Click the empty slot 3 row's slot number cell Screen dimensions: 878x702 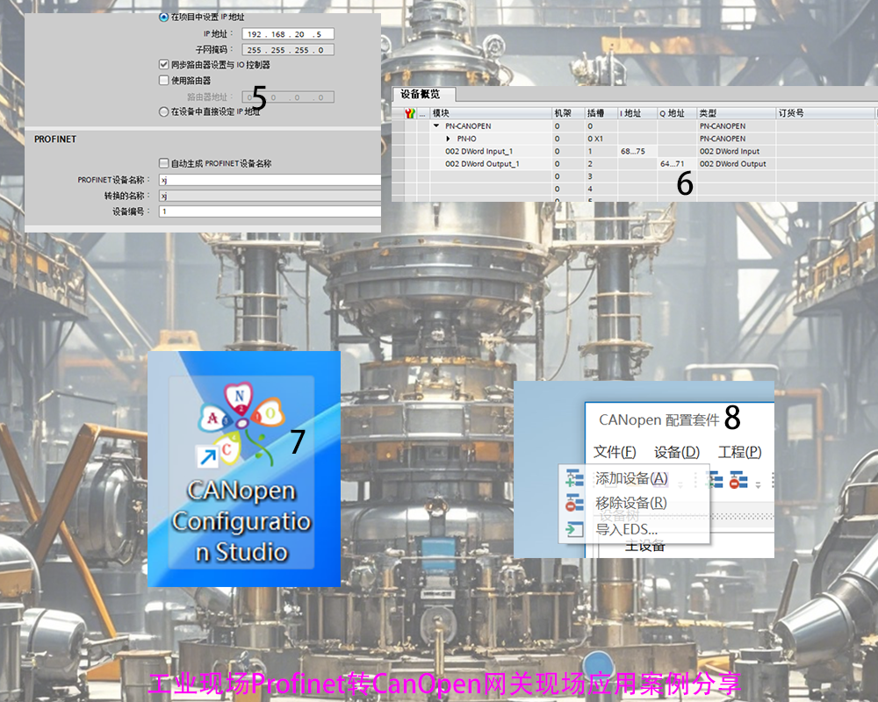(x=601, y=176)
